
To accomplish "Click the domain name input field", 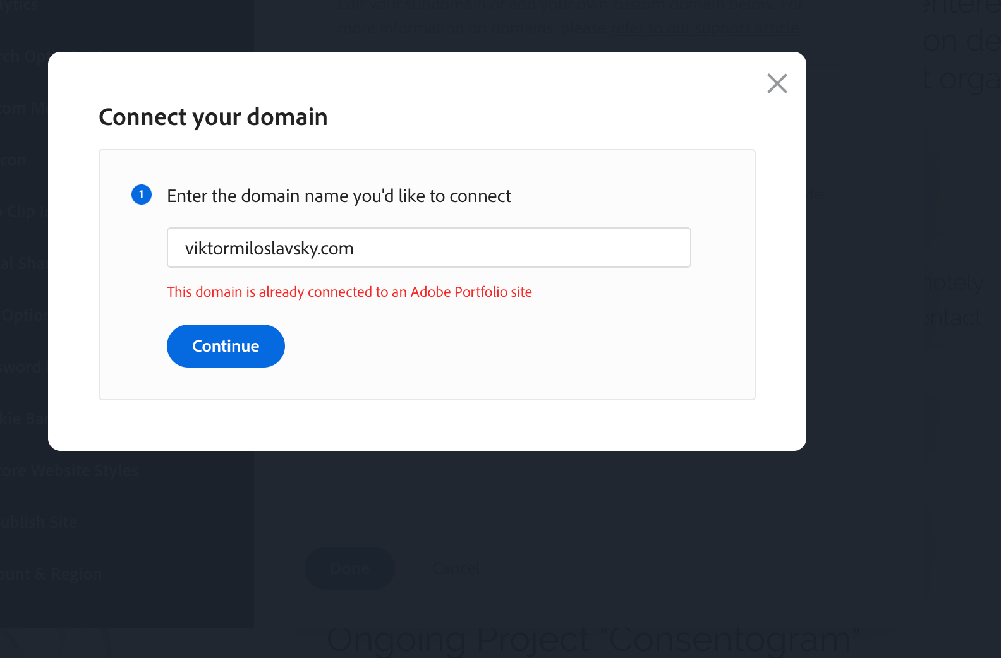I will pyautogui.click(x=428, y=248).
